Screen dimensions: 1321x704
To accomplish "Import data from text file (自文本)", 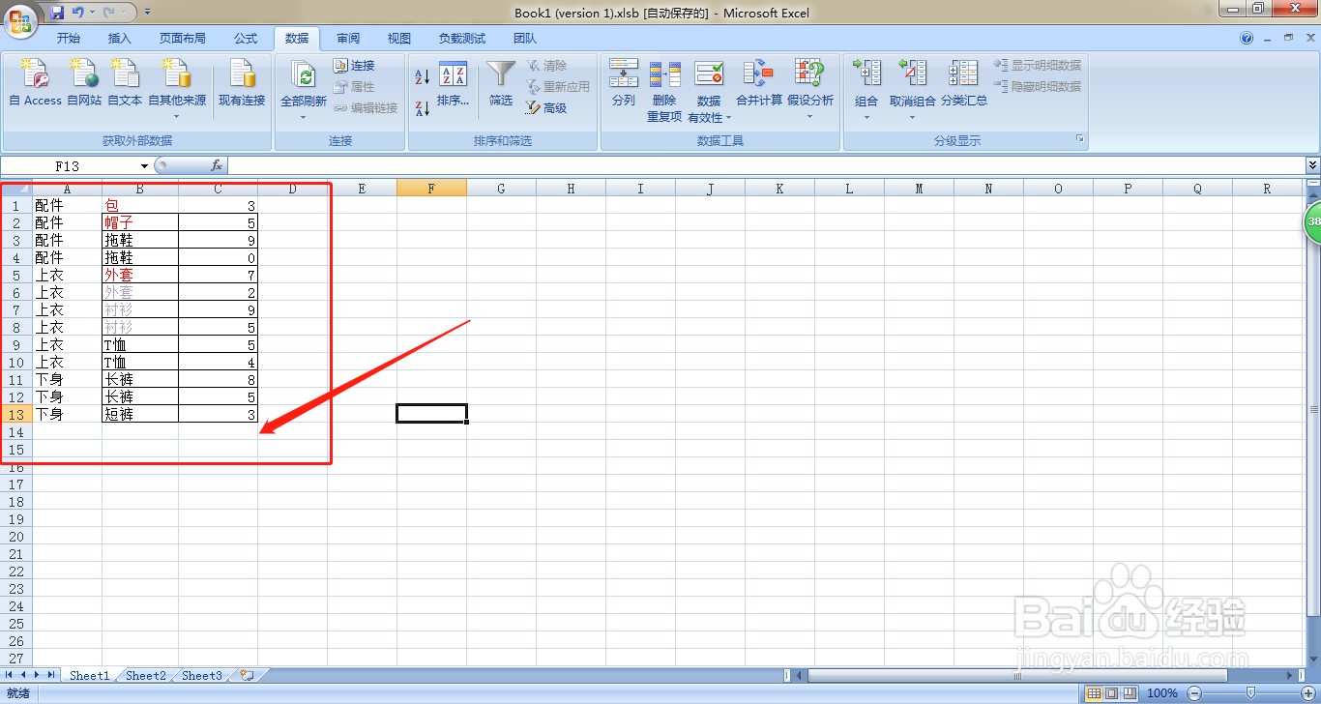I will coord(125,83).
